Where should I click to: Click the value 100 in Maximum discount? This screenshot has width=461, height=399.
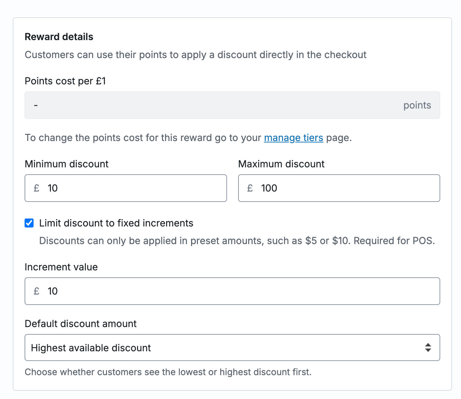269,188
